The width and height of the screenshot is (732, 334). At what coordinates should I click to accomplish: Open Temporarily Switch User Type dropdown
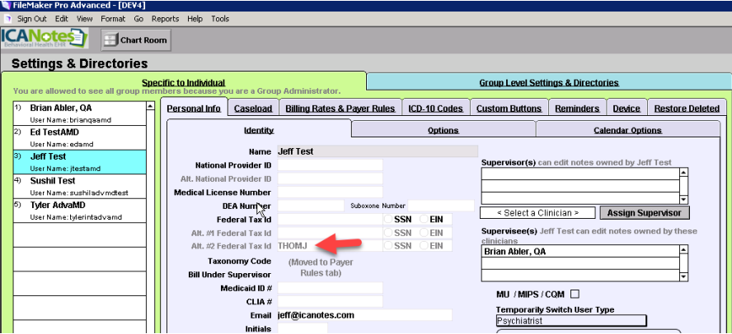[571, 321]
